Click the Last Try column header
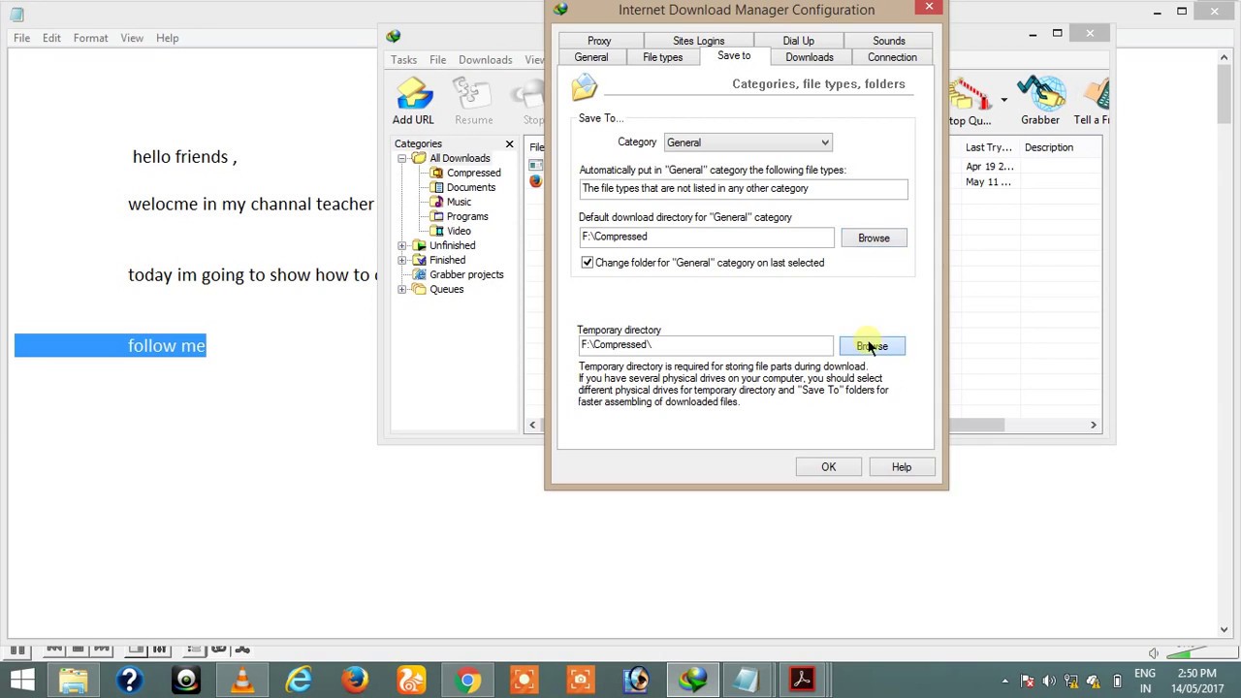 pos(989,147)
